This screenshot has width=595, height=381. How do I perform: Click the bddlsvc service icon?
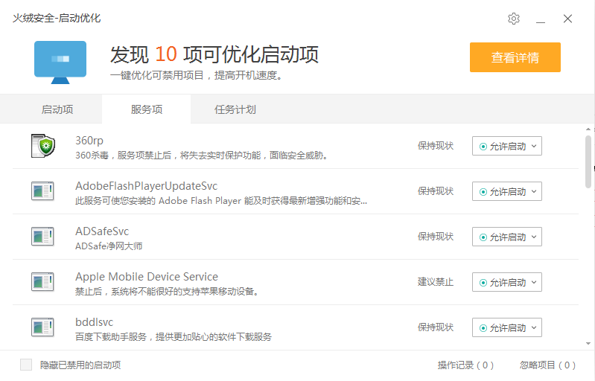pyautogui.click(x=42, y=327)
